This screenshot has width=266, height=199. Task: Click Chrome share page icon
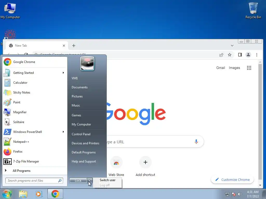(x=221, y=55)
